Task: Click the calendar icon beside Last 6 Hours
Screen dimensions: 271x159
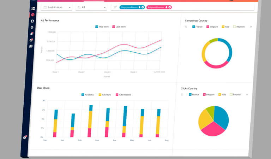Action: [x=45, y=7]
